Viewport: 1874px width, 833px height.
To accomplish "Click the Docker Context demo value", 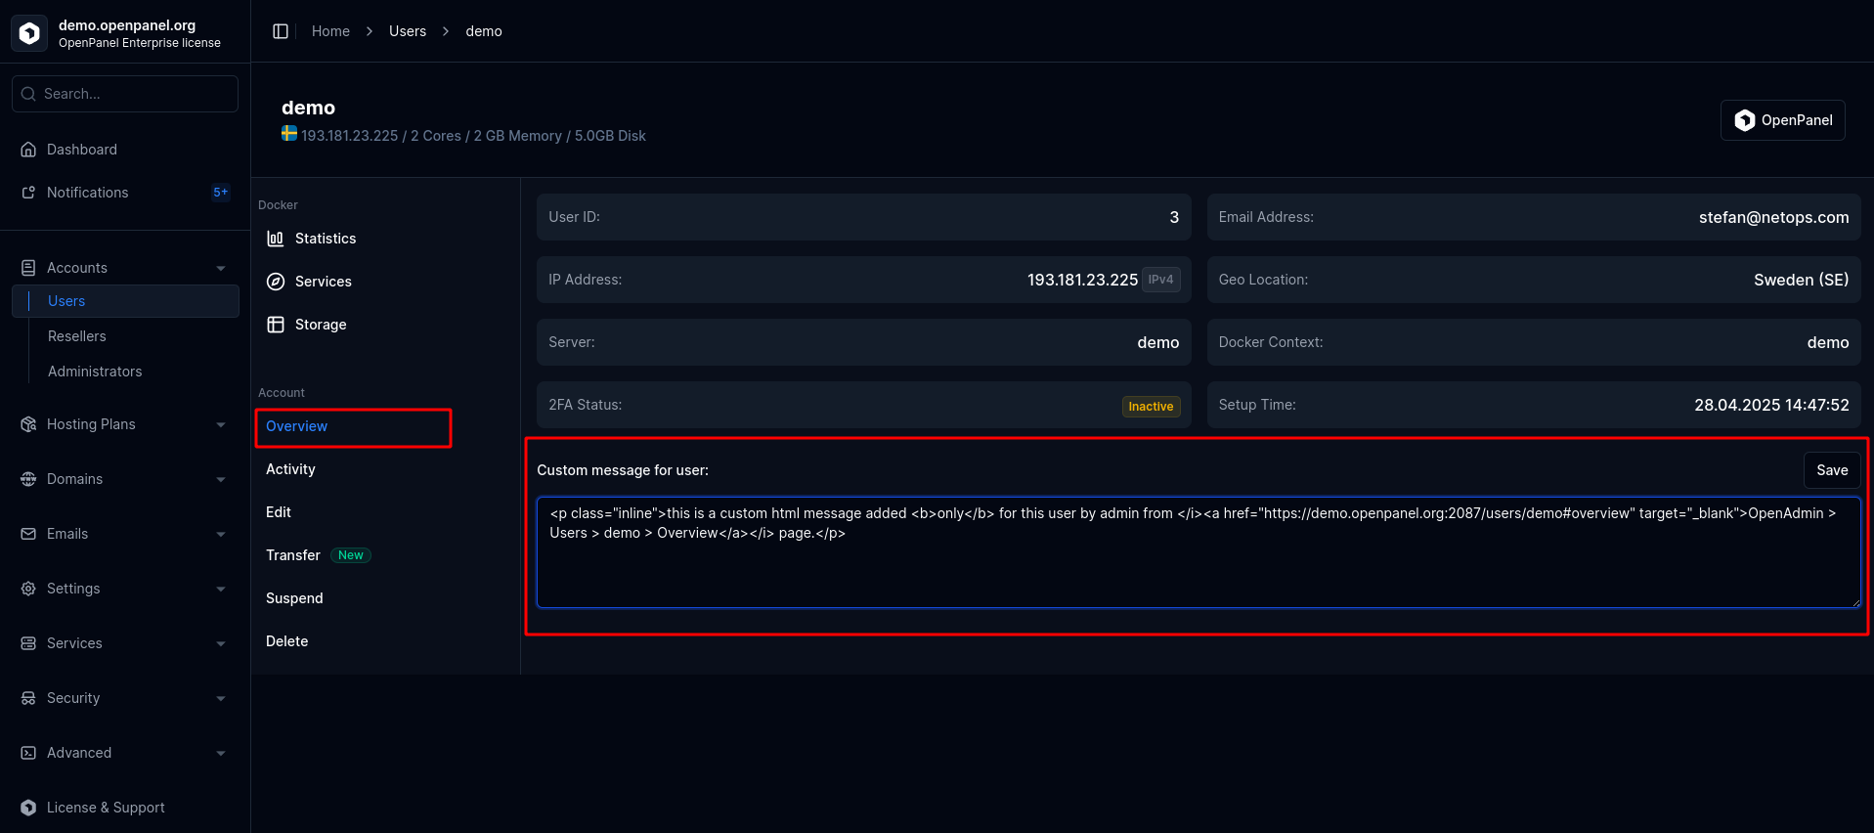I will point(1828,342).
